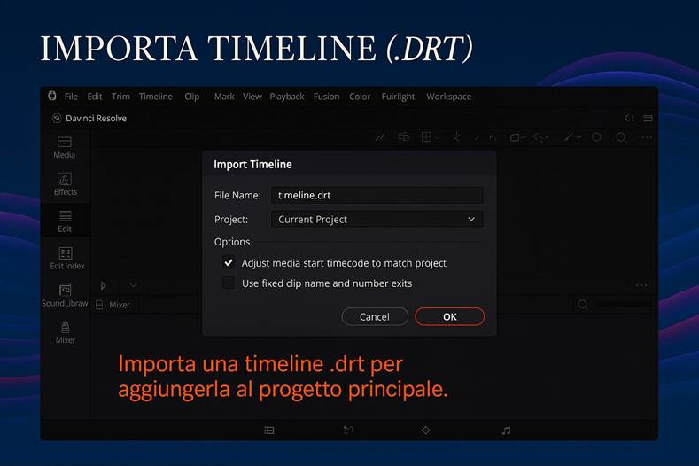Uncheck Adjust media start timecode option
The height and width of the screenshot is (466, 699).
point(229,262)
